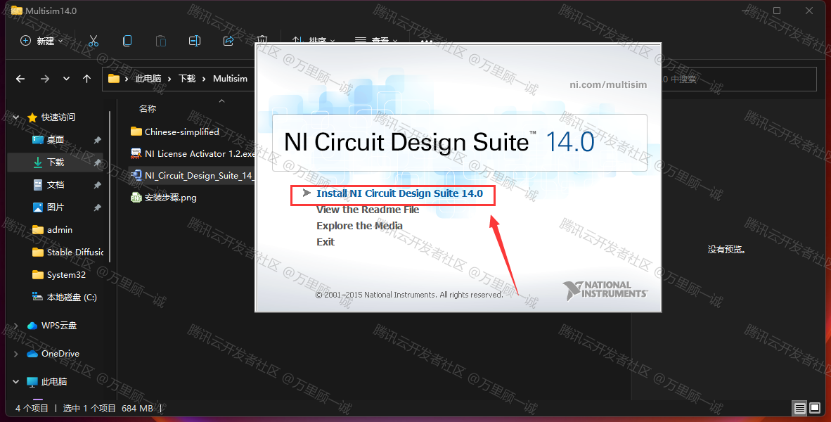Open recent locations chevron dropdown
Viewport: 831px width, 422px height.
coord(66,79)
